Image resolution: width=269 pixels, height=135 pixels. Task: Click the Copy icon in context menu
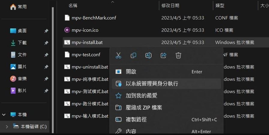click(x=133, y=55)
